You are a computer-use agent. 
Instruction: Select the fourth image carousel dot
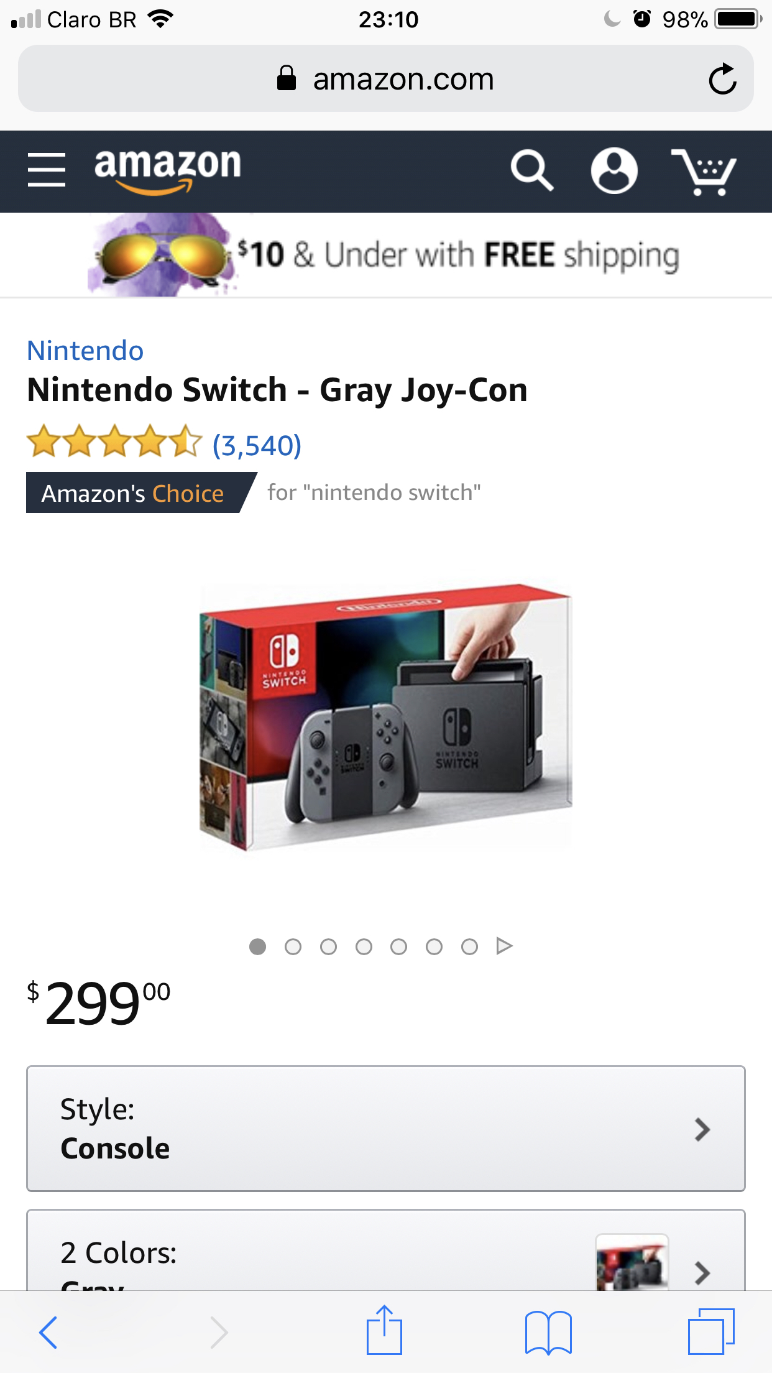(x=364, y=946)
